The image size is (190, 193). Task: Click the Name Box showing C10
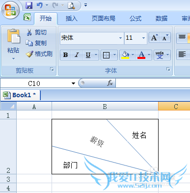click(x=34, y=83)
